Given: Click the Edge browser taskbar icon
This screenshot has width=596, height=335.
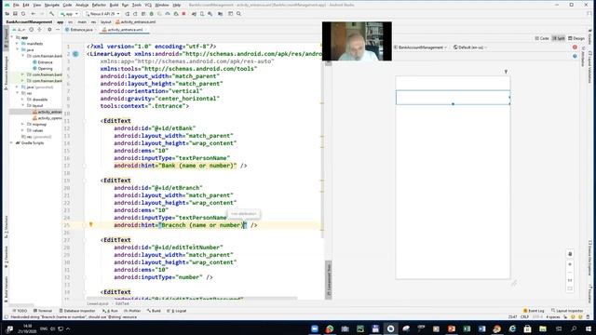Looking at the screenshot, I should point(512,328).
